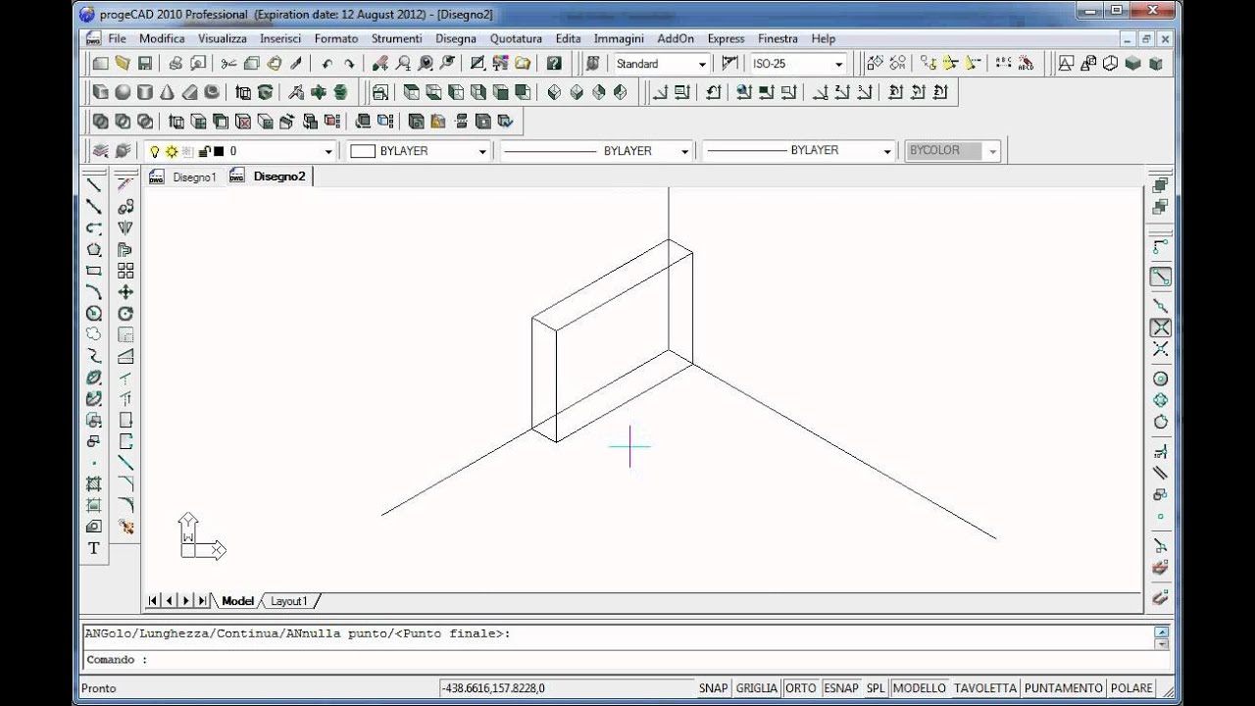Open the BYLAYER lineweight dropdown
Screen dimensions: 1255x706
tap(886, 152)
